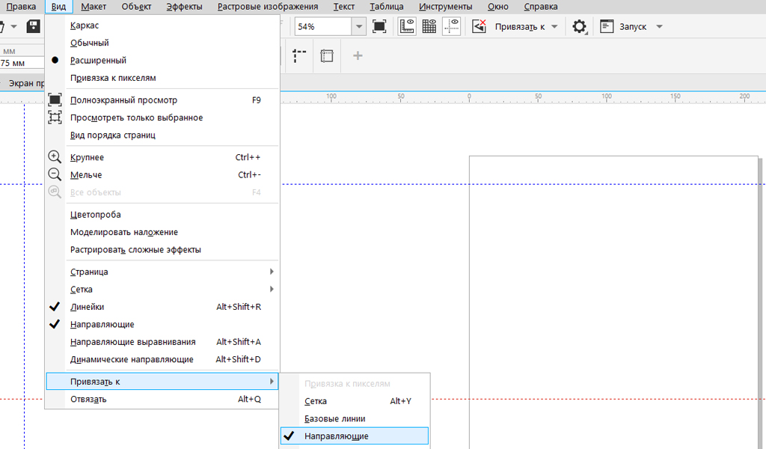766x449 pixels.
Task: Open the Эффекты menu in menu bar
Action: [184, 7]
